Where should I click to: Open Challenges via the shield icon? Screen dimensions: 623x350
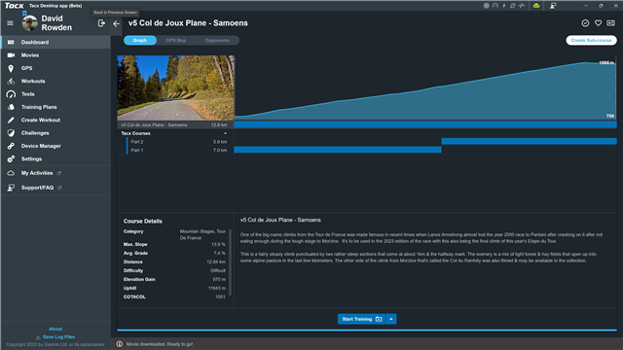coord(11,133)
